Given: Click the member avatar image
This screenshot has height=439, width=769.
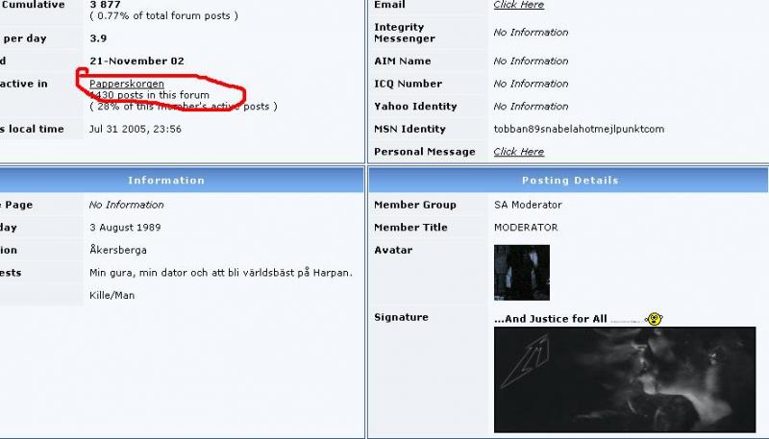Looking at the screenshot, I should click(522, 273).
